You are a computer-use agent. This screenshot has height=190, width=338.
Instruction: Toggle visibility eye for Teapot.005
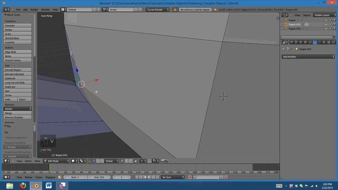click(x=326, y=24)
